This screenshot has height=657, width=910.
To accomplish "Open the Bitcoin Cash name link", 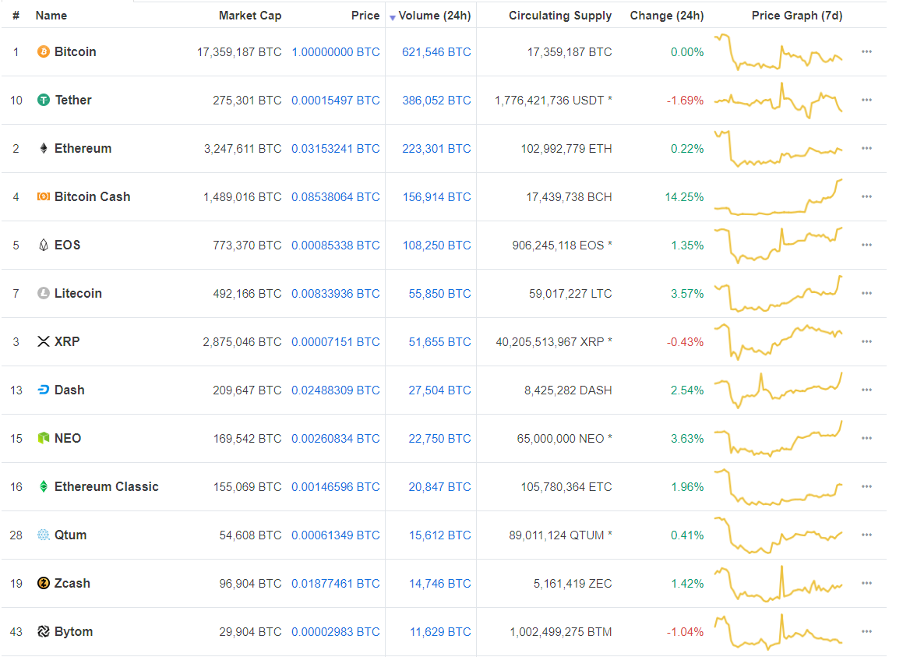I will click(x=92, y=196).
